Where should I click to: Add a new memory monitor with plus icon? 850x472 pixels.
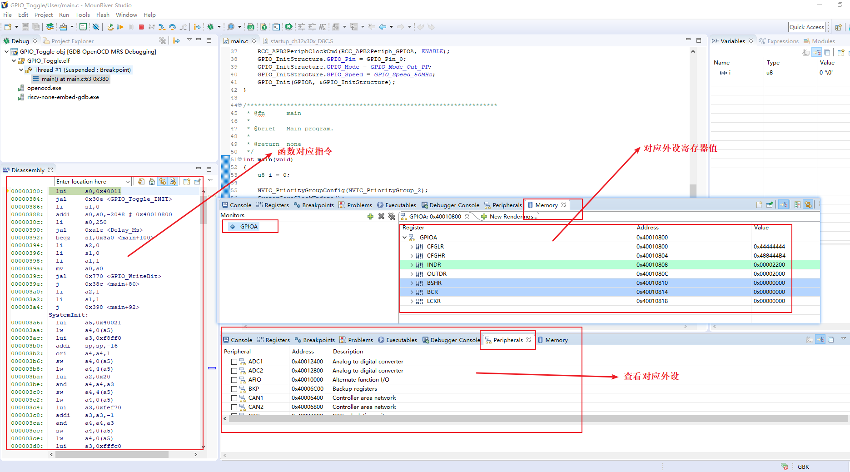pos(370,216)
